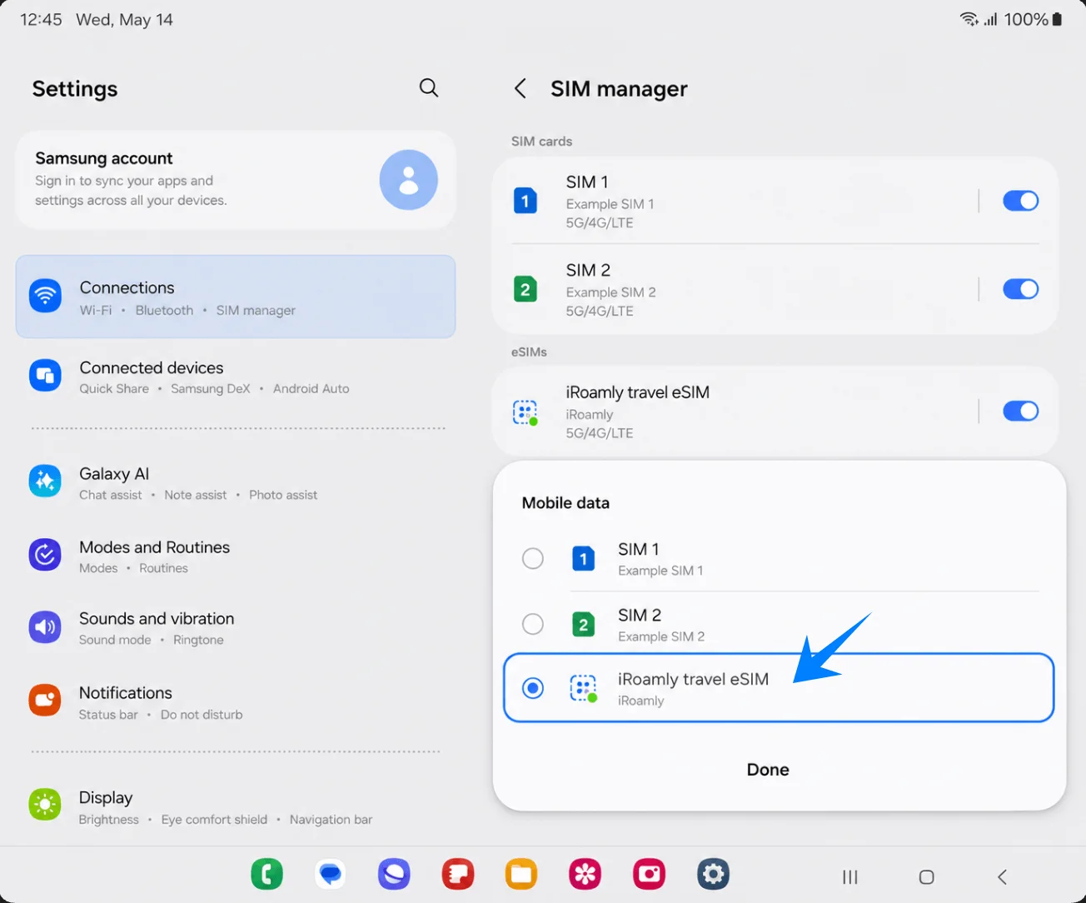Choose SIM 1 radio button for mobile data
Viewport: 1086px width, 903px height.
point(533,558)
